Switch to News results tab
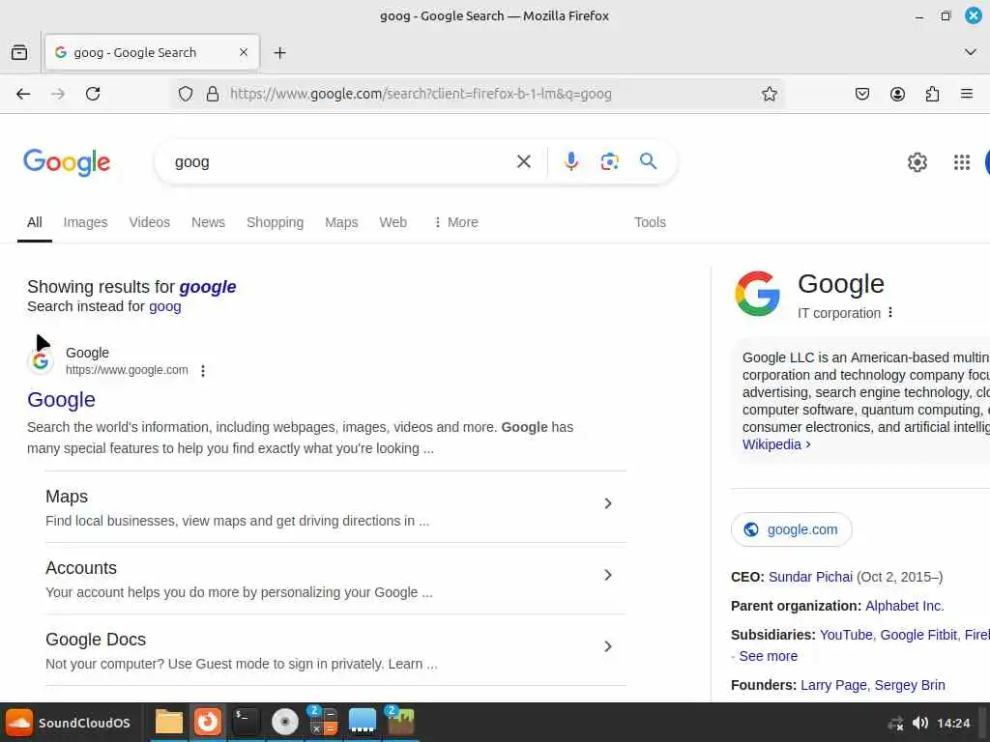 (209, 223)
